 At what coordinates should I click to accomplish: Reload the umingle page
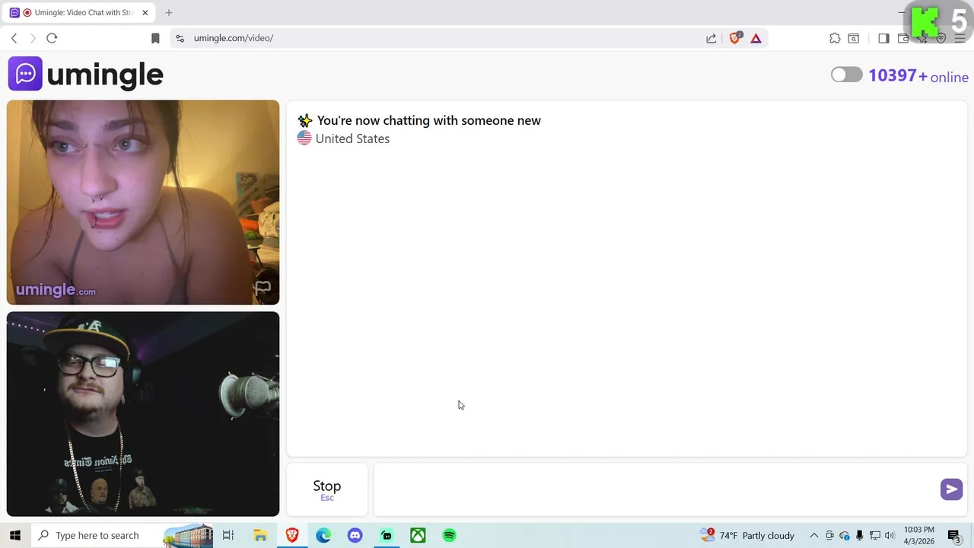[x=52, y=38]
